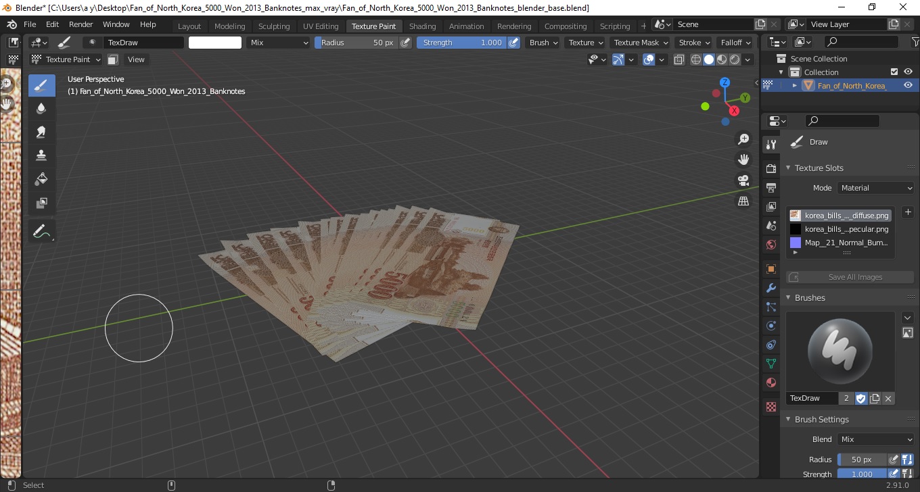Switch to the Shading workspace tab

[x=422, y=26]
